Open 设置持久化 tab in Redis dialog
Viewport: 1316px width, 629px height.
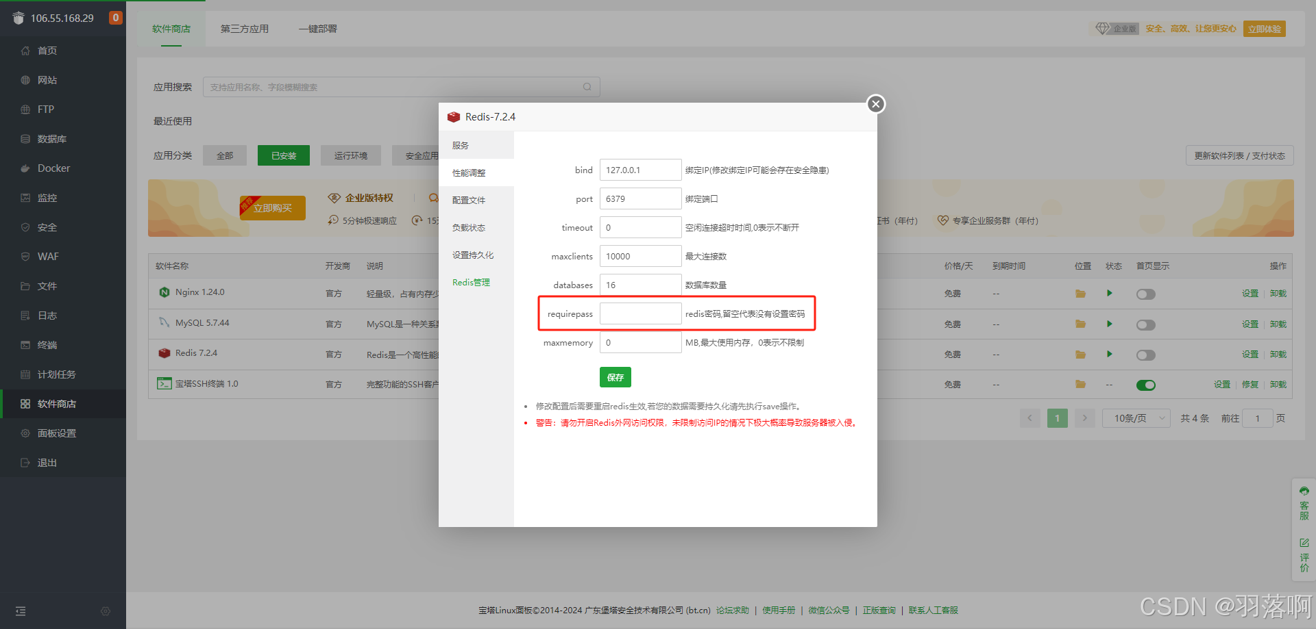click(x=476, y=255)
